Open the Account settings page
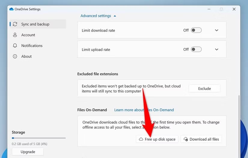The image size is (248, 158). click(x=28, y=35)
